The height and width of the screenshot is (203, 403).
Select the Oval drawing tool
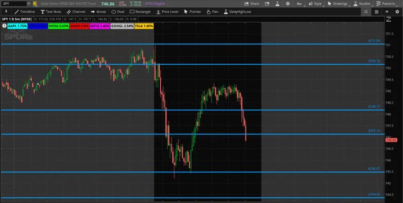[x=118, y=12]
